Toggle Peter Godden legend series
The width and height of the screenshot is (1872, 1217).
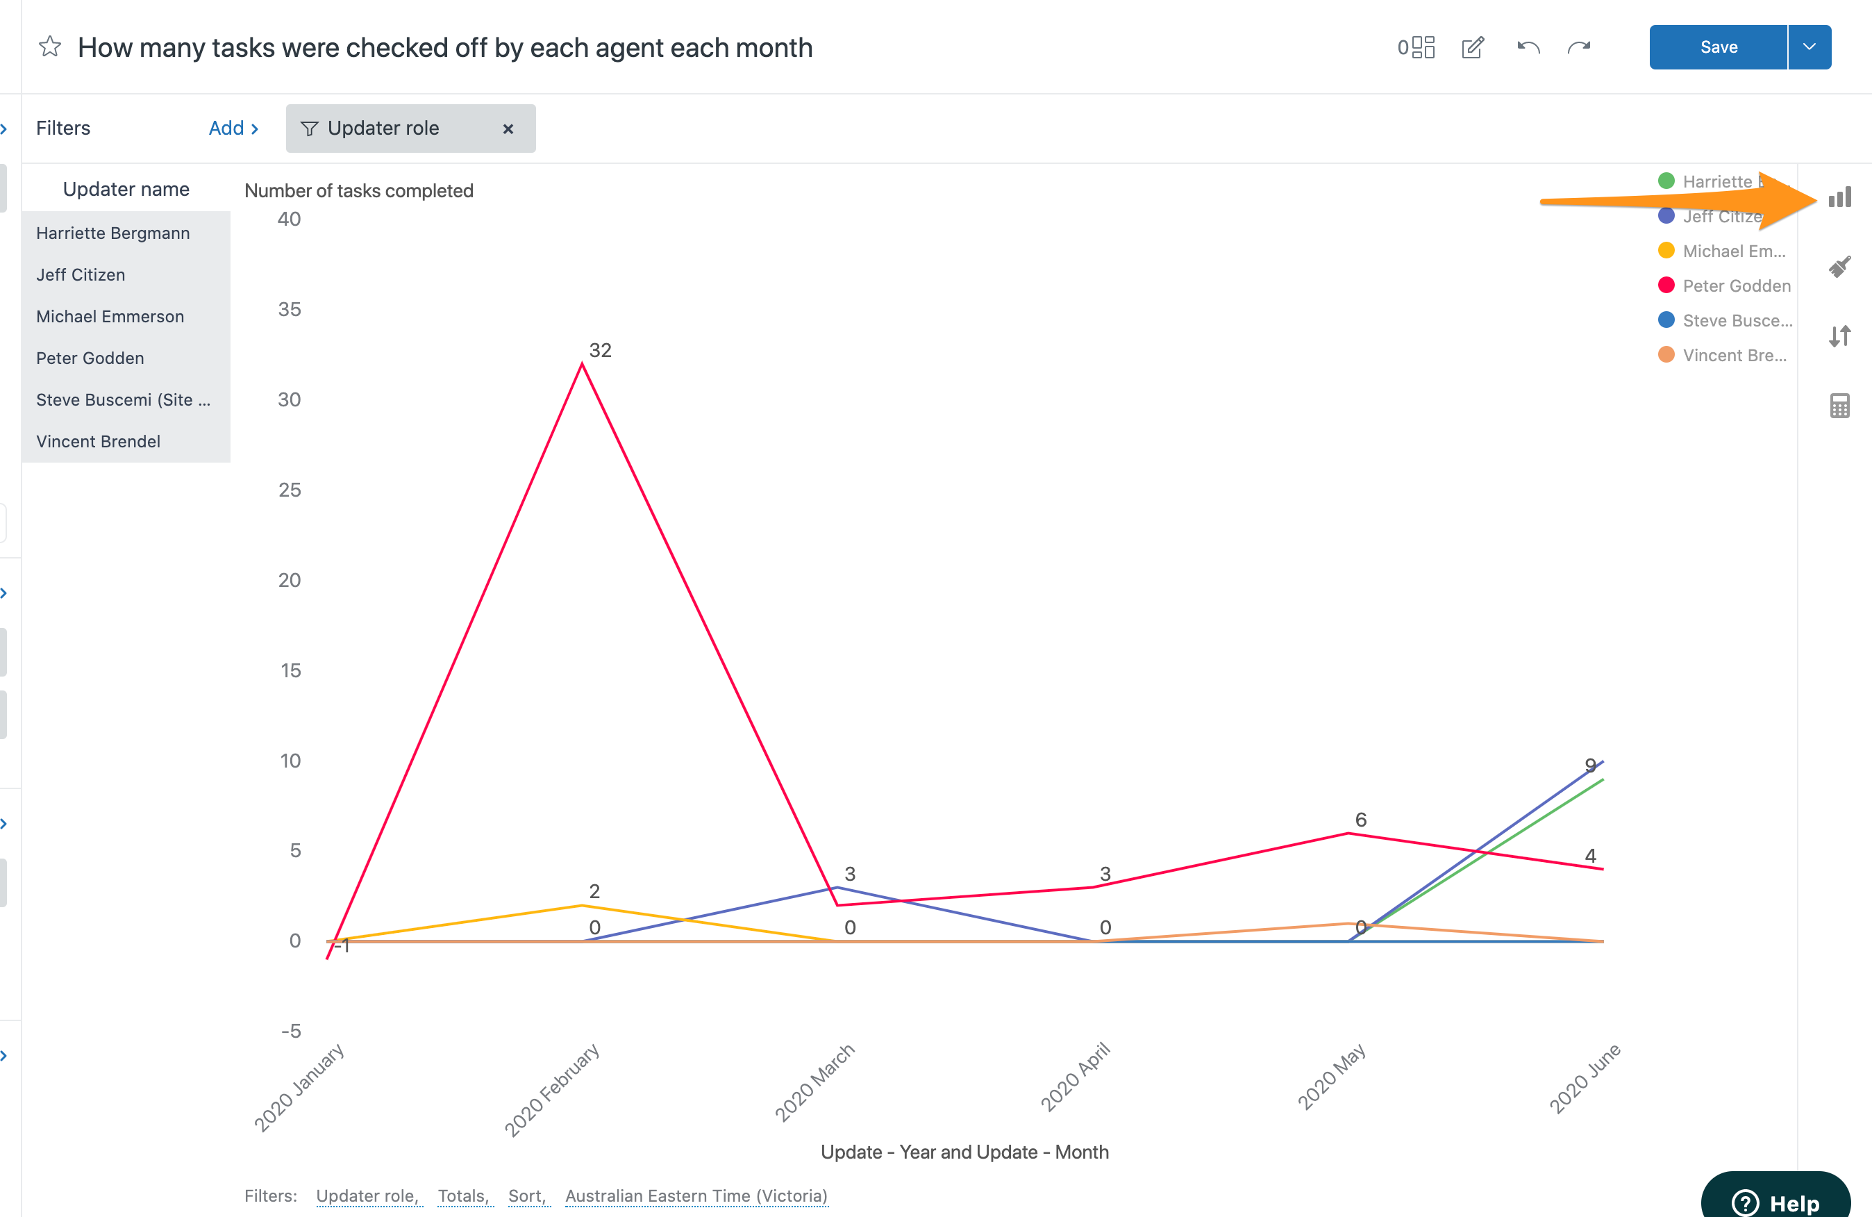tap(1724, 285)
